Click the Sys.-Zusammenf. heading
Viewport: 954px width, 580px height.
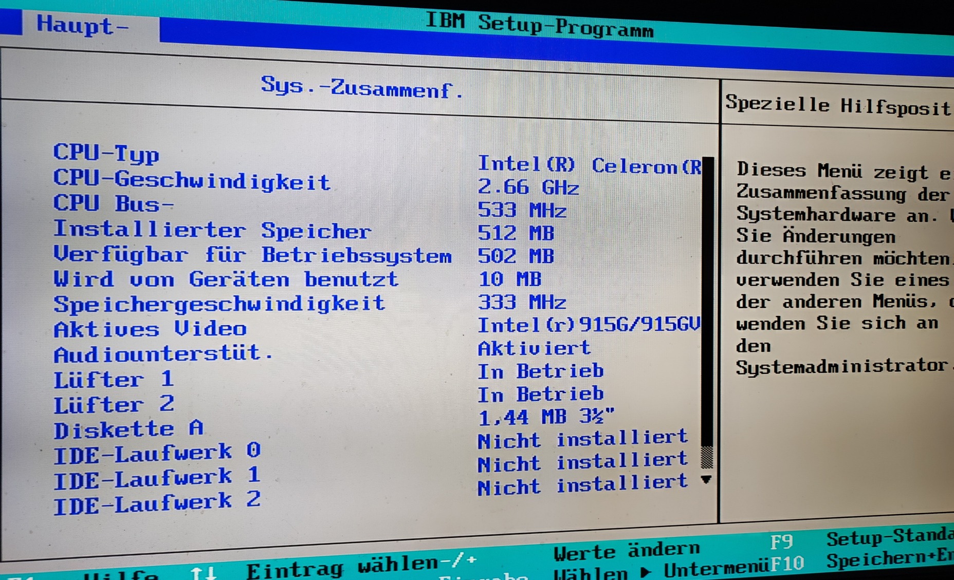point(362,87)
